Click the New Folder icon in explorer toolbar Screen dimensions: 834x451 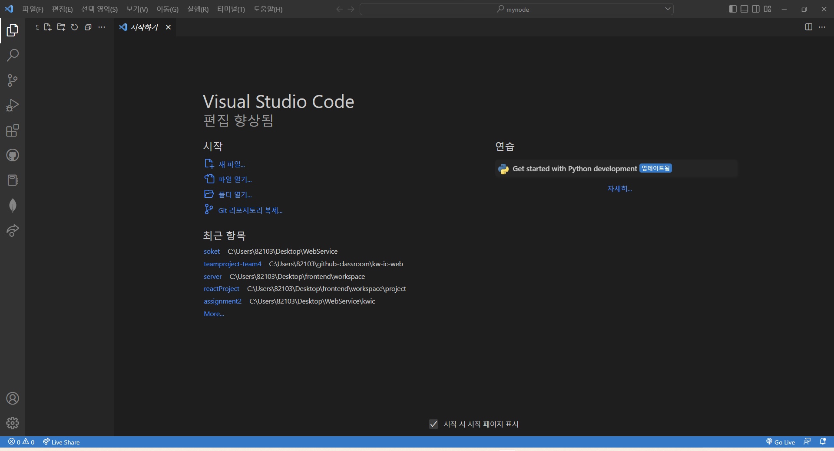click(x=61, y=27)
